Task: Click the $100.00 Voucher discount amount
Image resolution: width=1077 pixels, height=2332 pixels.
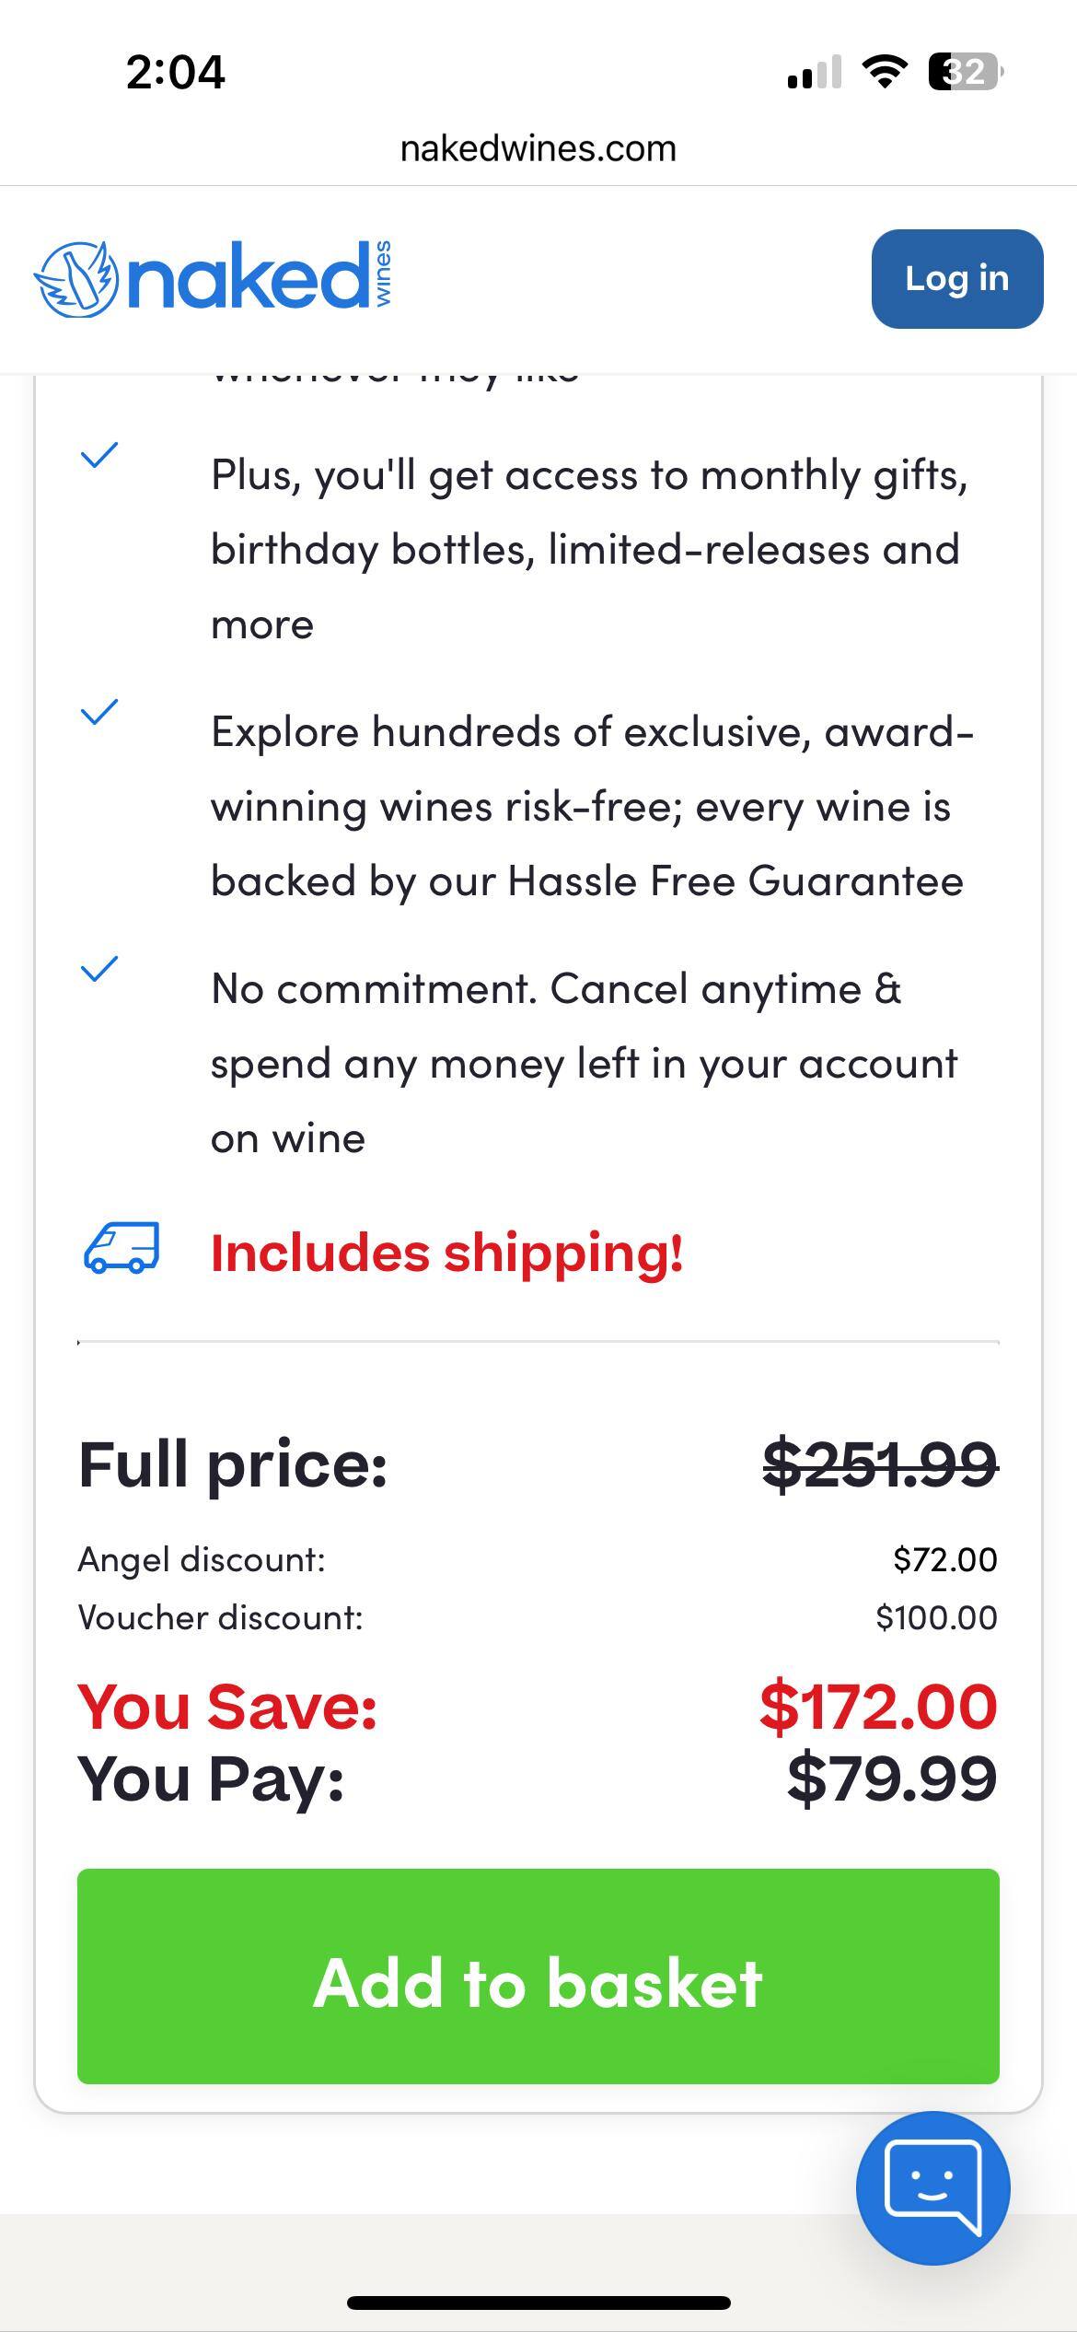Action: pyautogui.click(x=936, y=1617)
